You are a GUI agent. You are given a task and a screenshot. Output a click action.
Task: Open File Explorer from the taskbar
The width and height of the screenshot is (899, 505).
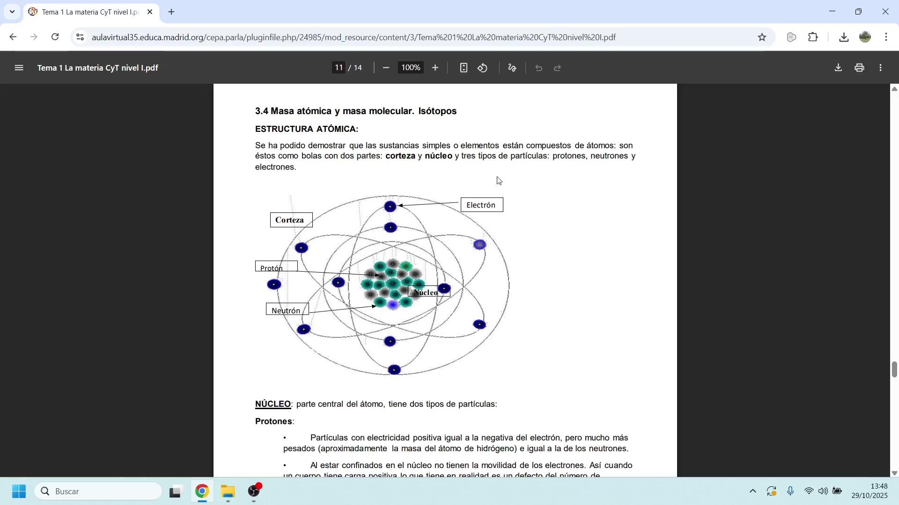pyautogui.click(x=228, y=492)
